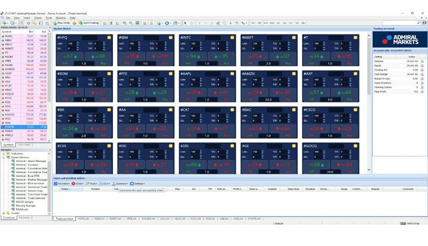Viewport: 428px width, 246px height.
Task: Click the S/L field on #XOM tile
Action: tap(71, 85)
